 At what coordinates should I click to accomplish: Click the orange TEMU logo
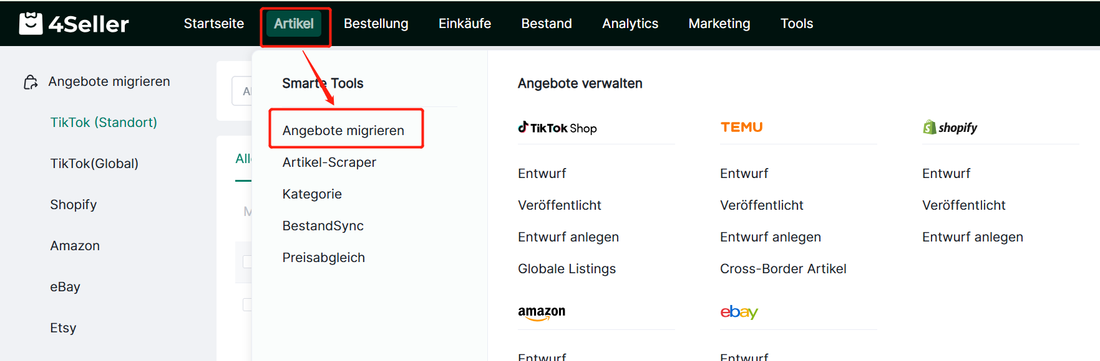[741, 127]
